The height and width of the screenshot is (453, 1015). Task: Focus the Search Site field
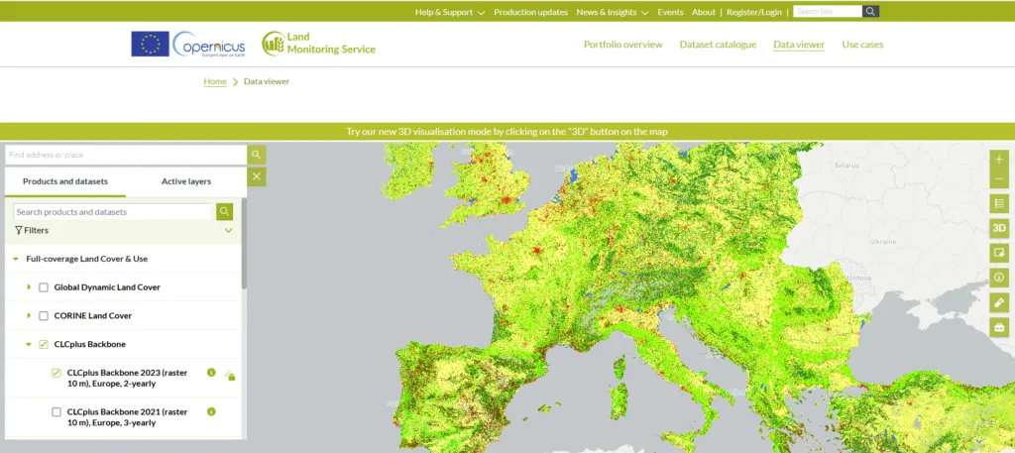(828, 12)
